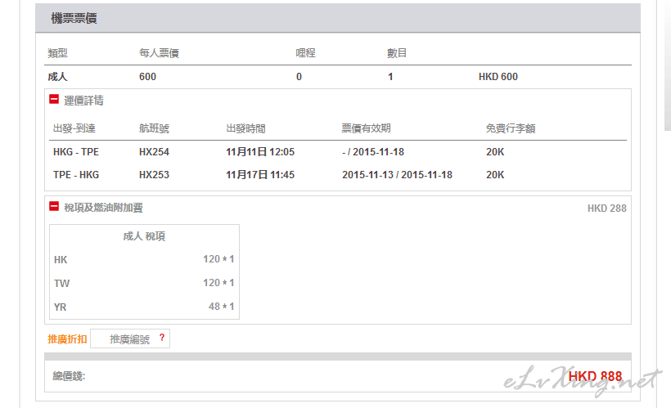Select the 推廣折扣 label
The height and width of the screenshot is (408, 671).
tap(67, 339)
